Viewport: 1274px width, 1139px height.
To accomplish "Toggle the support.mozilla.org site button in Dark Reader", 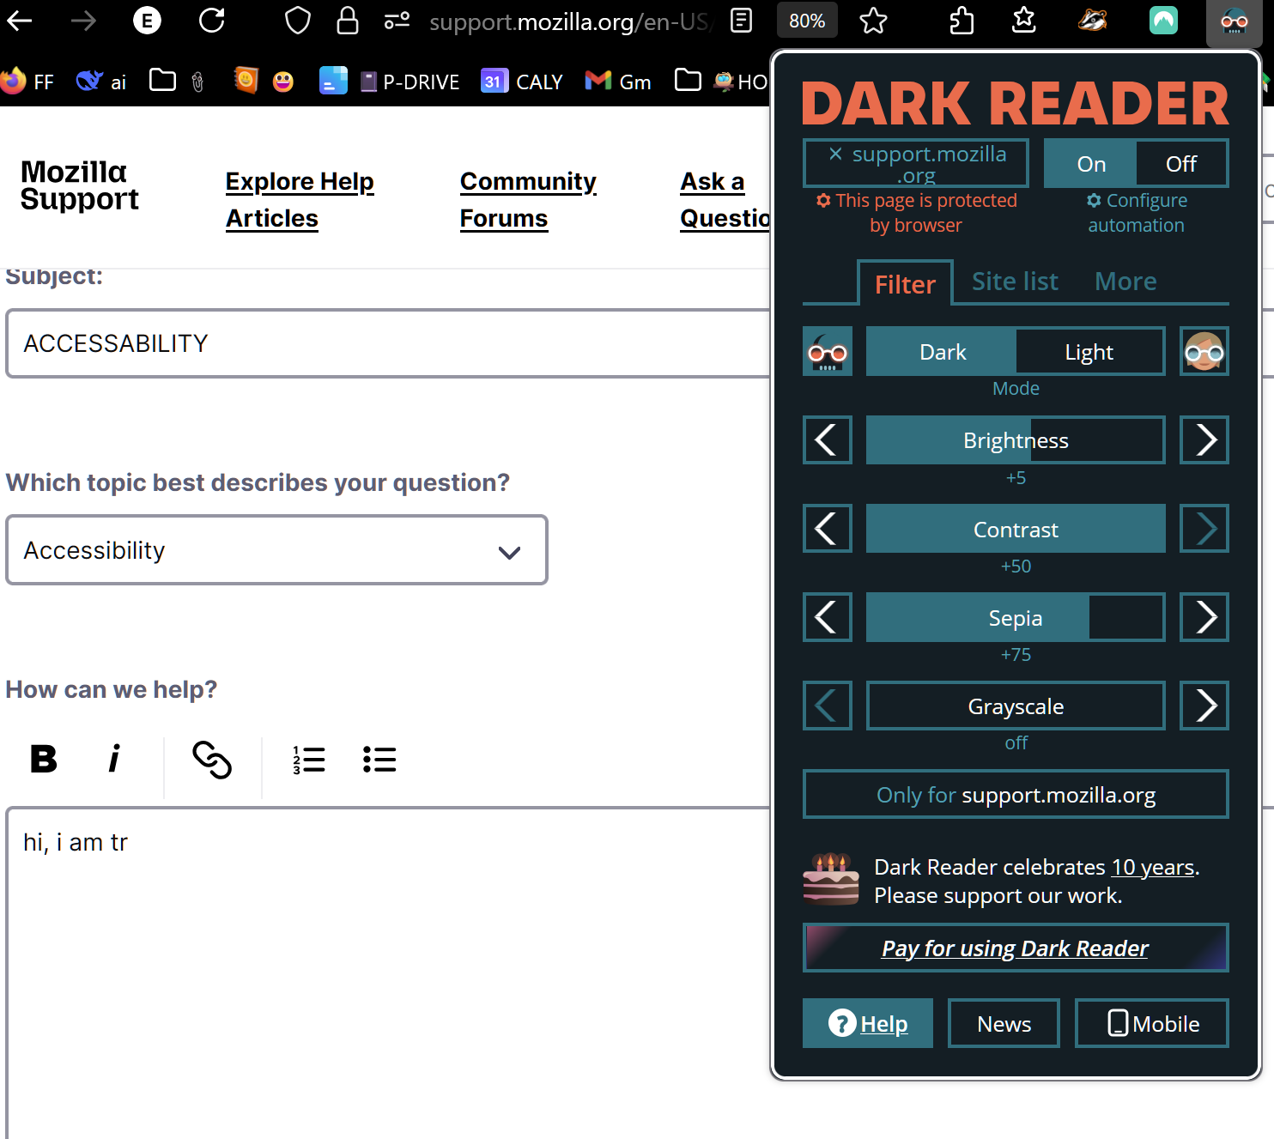I will coord(916,163).
